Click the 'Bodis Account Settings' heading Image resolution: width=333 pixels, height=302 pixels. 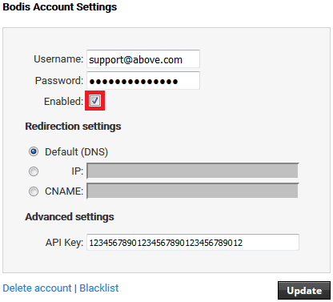[x=60, y=7]
